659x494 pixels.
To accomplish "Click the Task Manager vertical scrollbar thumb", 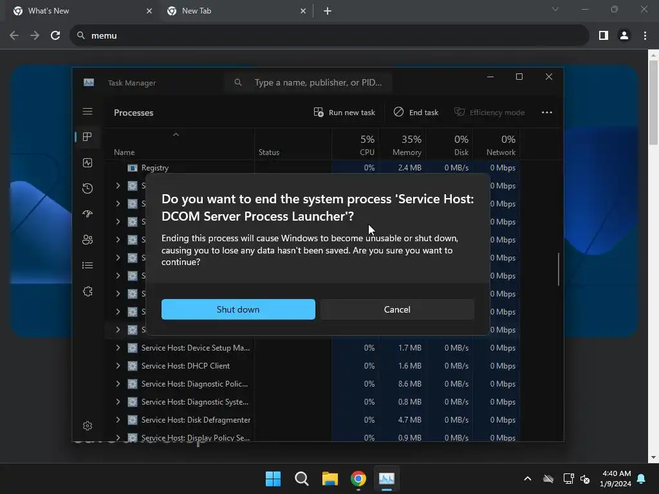I will (558, 270).
